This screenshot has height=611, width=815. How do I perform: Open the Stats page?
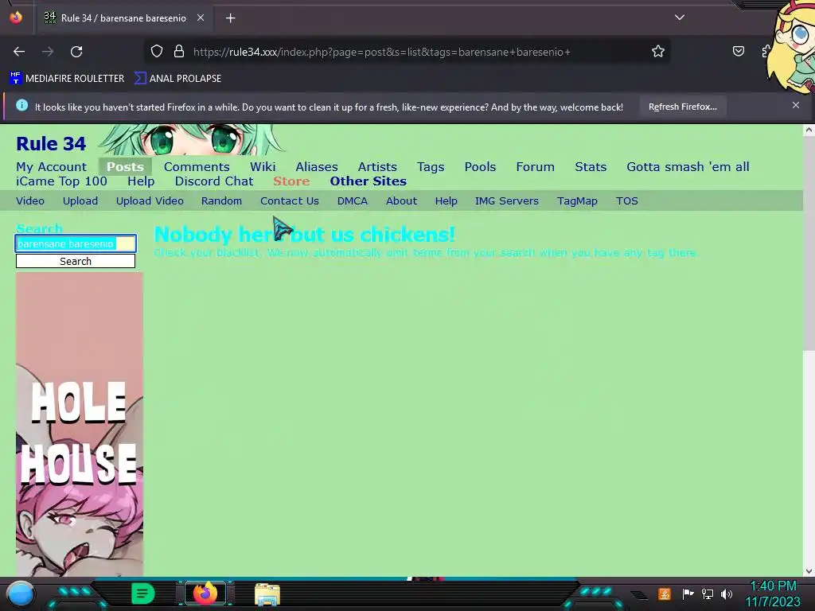click(591, 167)
